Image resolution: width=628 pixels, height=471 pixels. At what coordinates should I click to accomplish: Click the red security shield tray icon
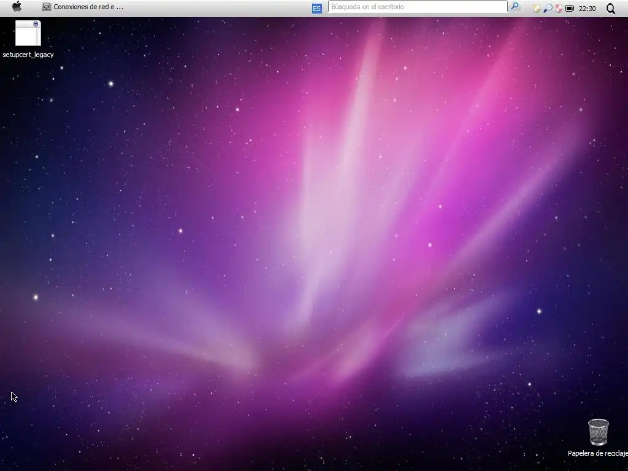pos(559,9)
